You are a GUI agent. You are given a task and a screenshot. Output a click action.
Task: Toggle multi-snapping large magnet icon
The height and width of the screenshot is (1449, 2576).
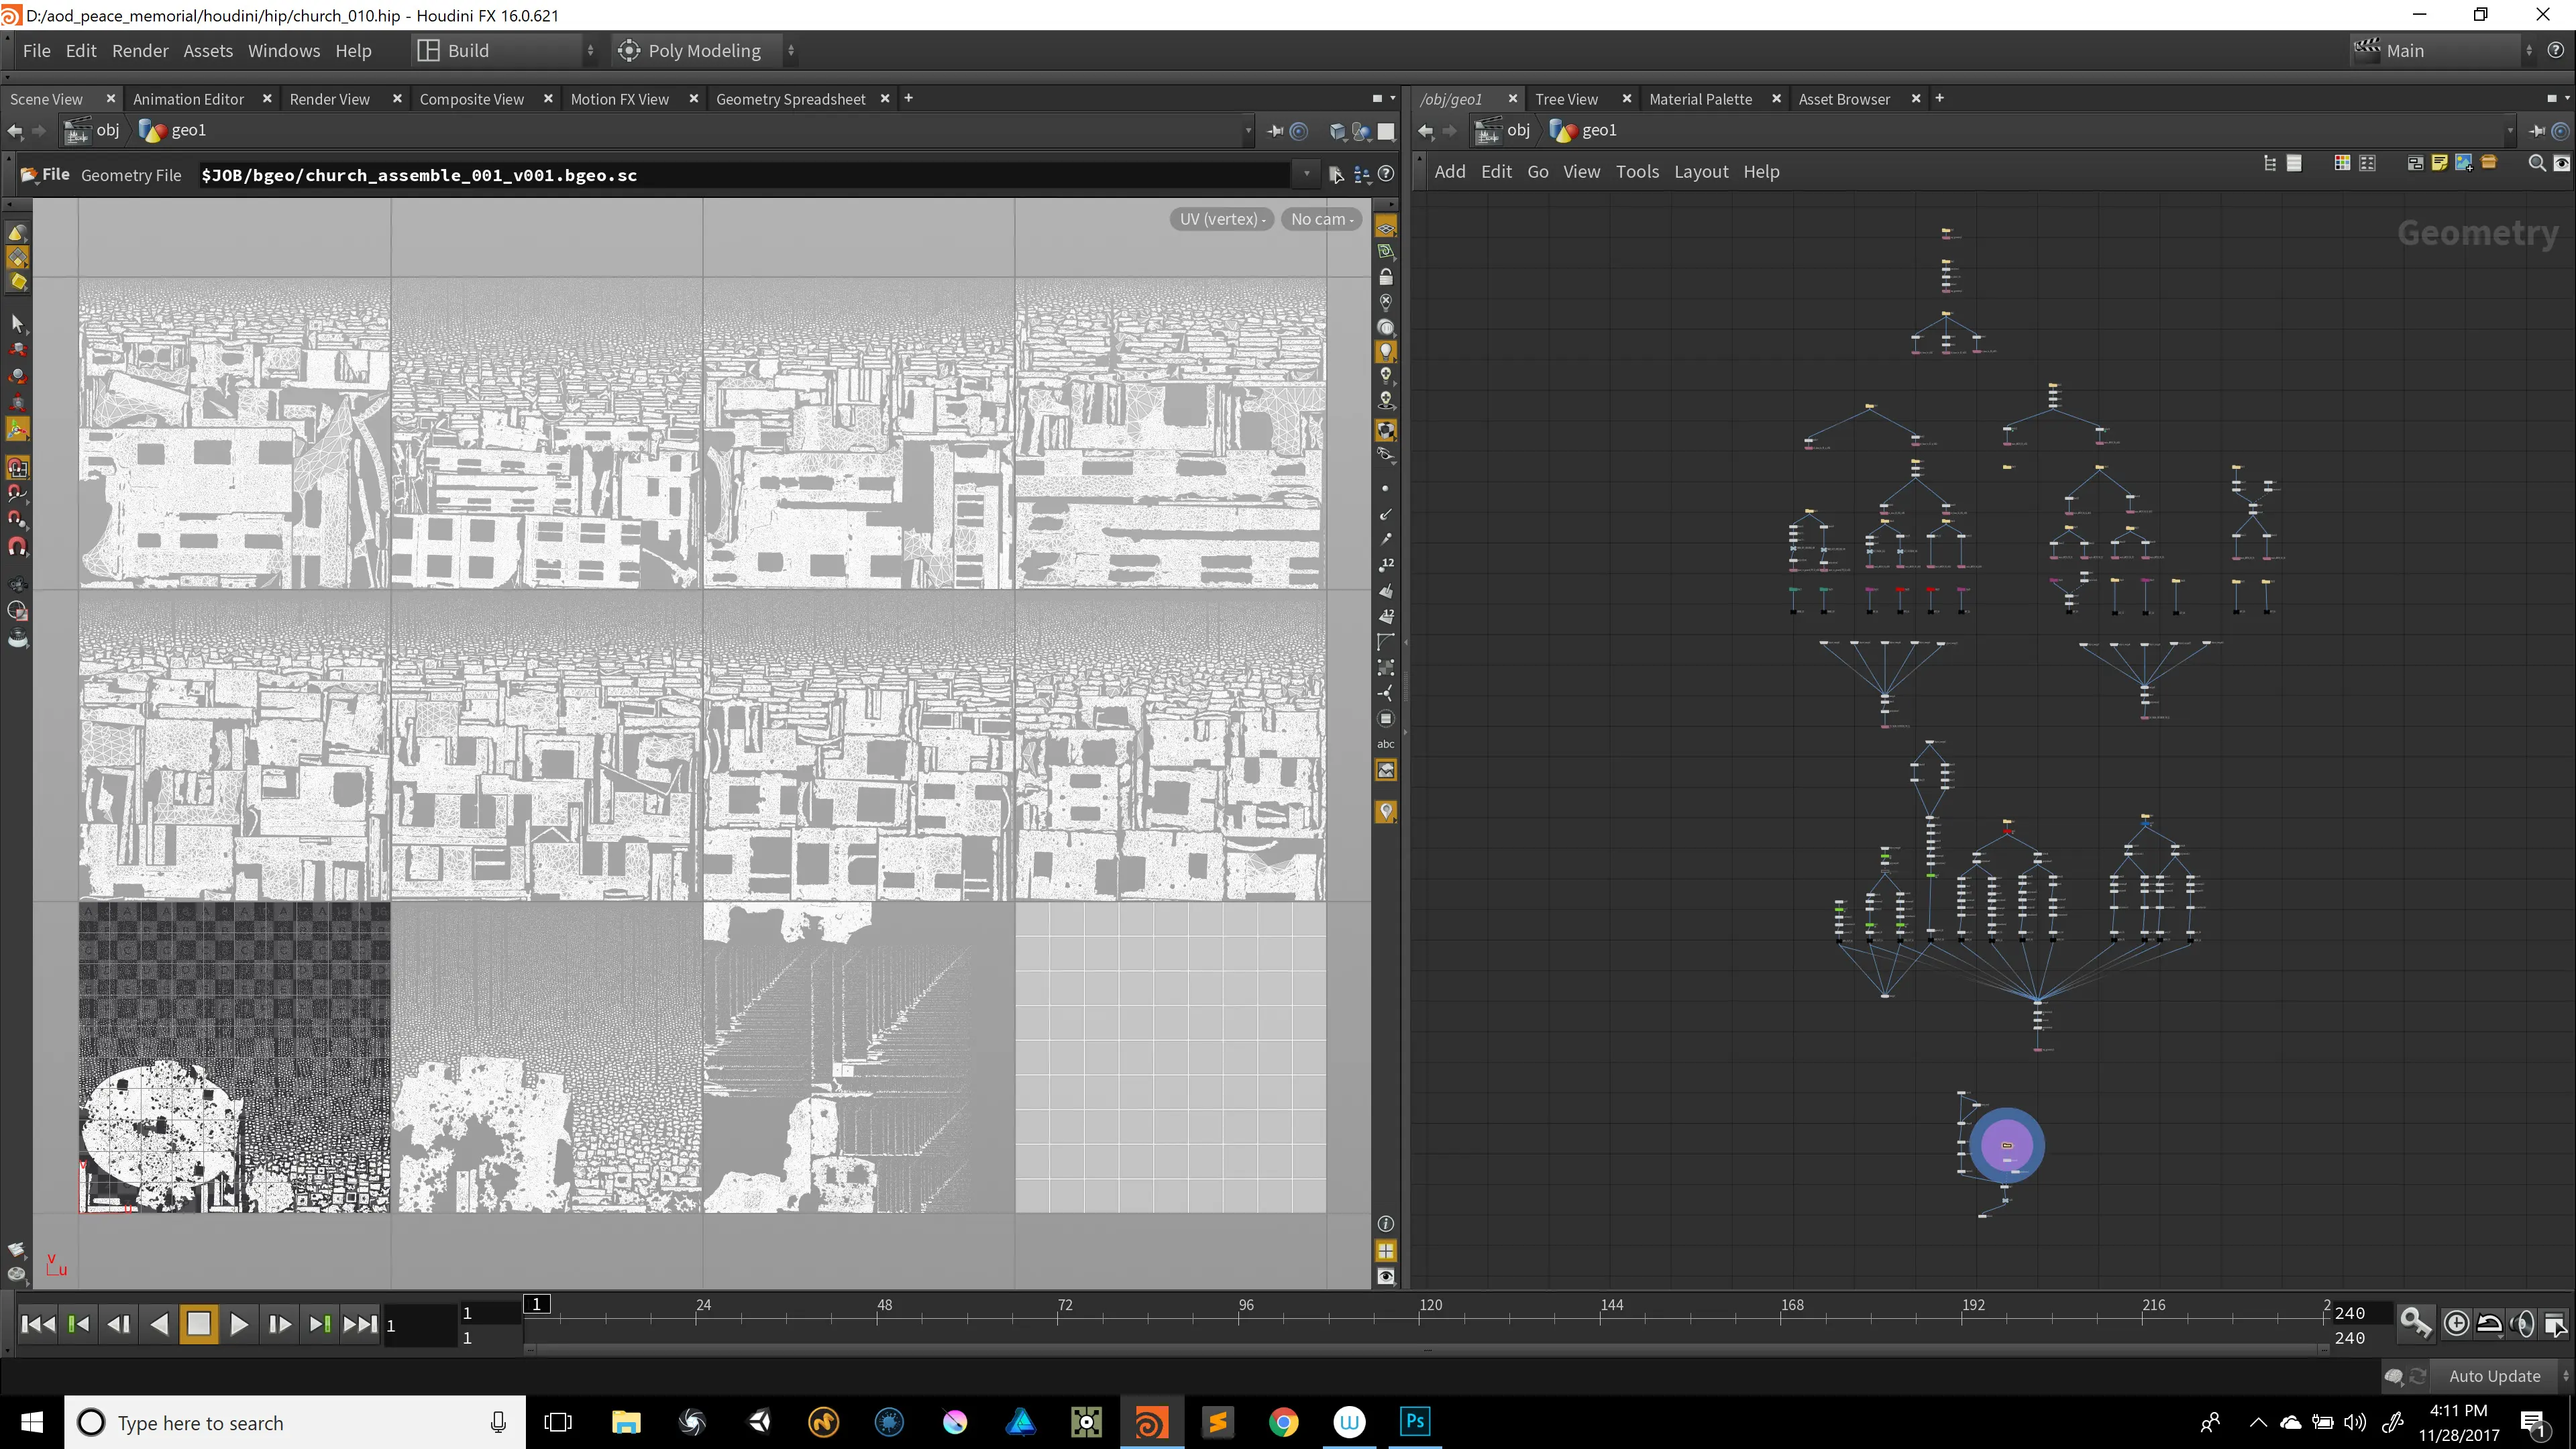[17, 546]
